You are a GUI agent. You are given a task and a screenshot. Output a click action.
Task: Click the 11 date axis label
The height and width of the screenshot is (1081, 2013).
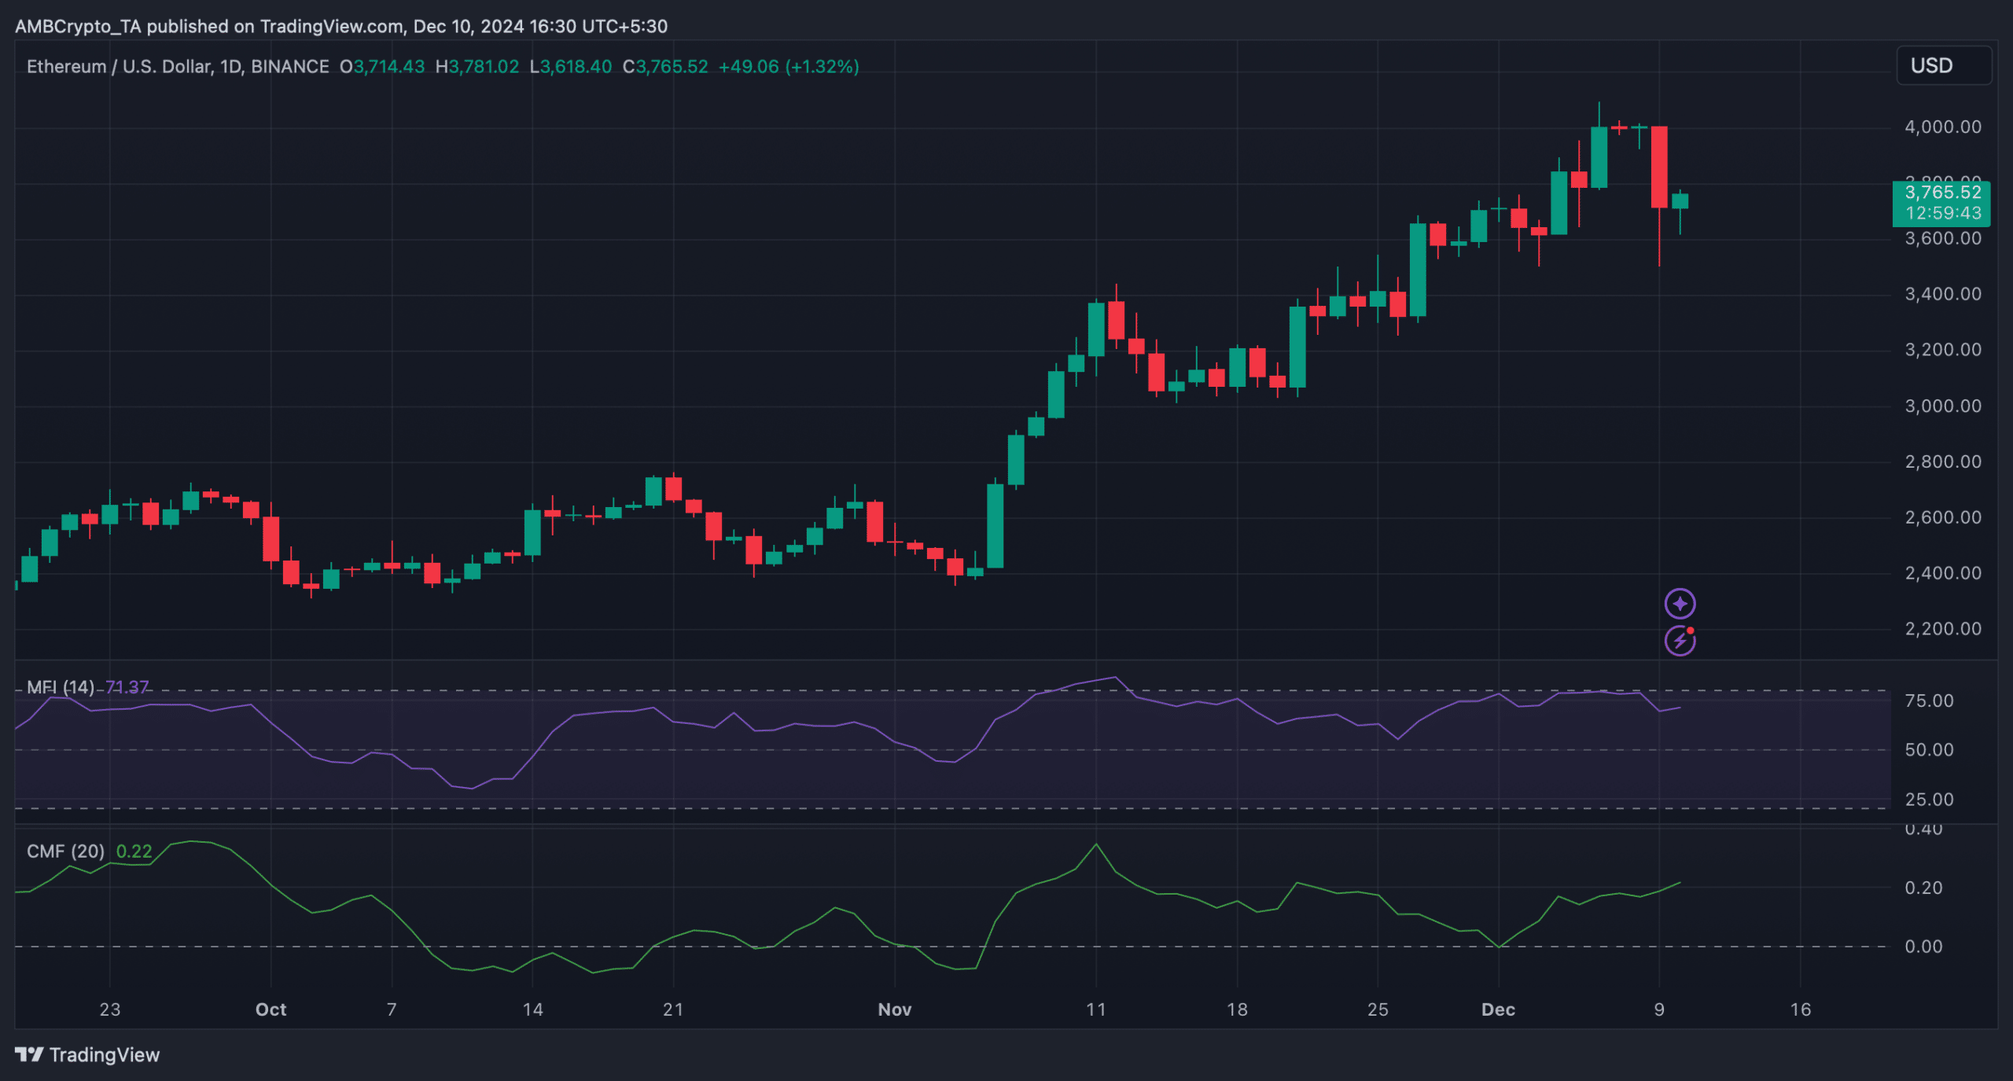click(1095, 1009)
